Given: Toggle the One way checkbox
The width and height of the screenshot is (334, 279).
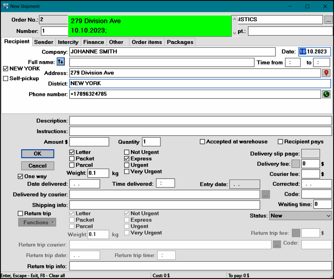Looking at the screenshot, I should click(20, 176).
